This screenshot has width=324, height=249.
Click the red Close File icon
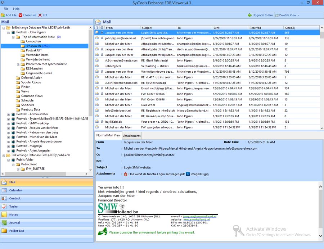(21, 15)
